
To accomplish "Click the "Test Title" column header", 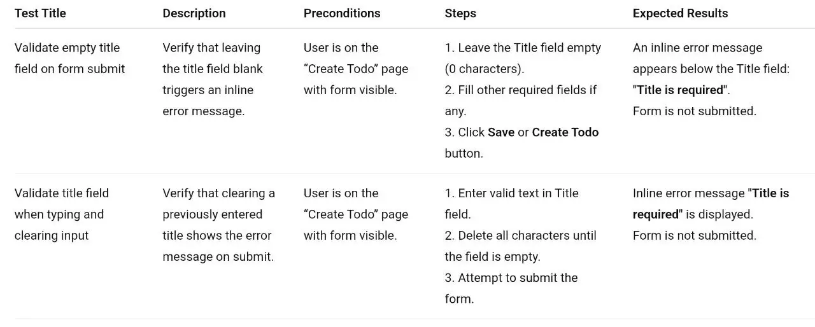I will click(x=40, y=13).
